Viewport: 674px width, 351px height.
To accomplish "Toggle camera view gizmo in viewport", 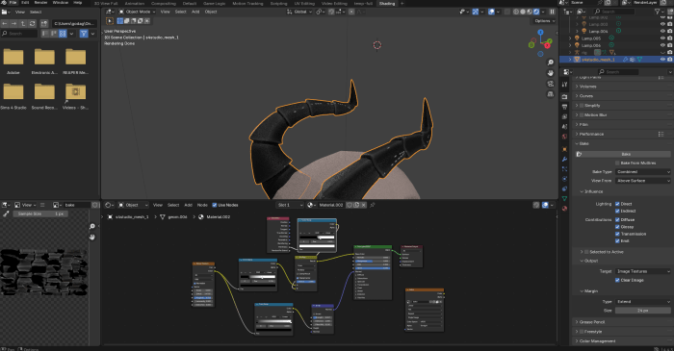I will pyautogui.click(x=550, y=84).
